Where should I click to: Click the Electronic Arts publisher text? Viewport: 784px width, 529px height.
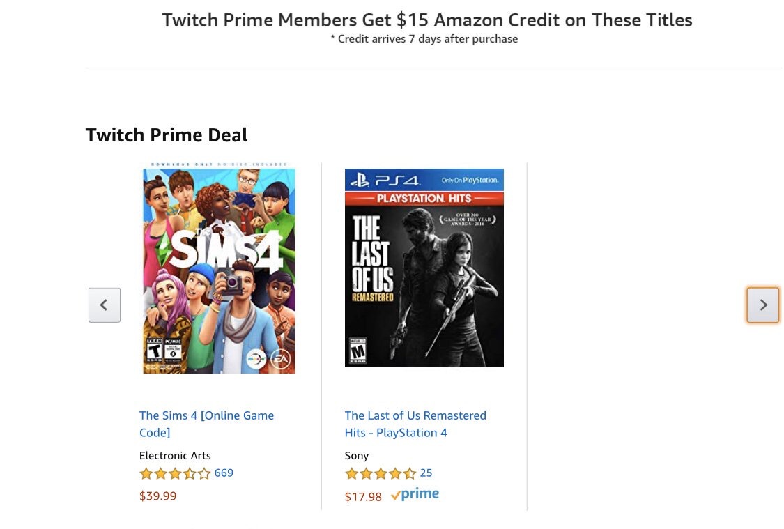(x=175, y=456)
